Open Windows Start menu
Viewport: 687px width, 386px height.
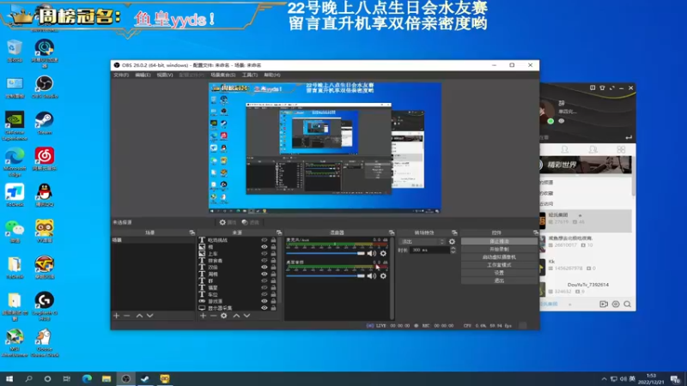(x=9, y=379)
